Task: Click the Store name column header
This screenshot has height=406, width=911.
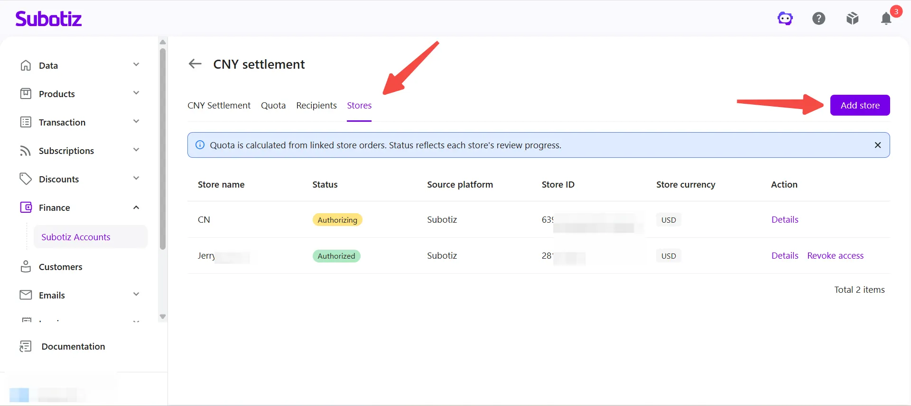Action: tap(221, 184)
